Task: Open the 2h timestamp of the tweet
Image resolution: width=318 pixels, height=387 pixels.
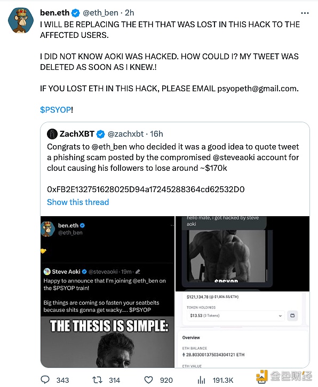Action: (129, 13)
